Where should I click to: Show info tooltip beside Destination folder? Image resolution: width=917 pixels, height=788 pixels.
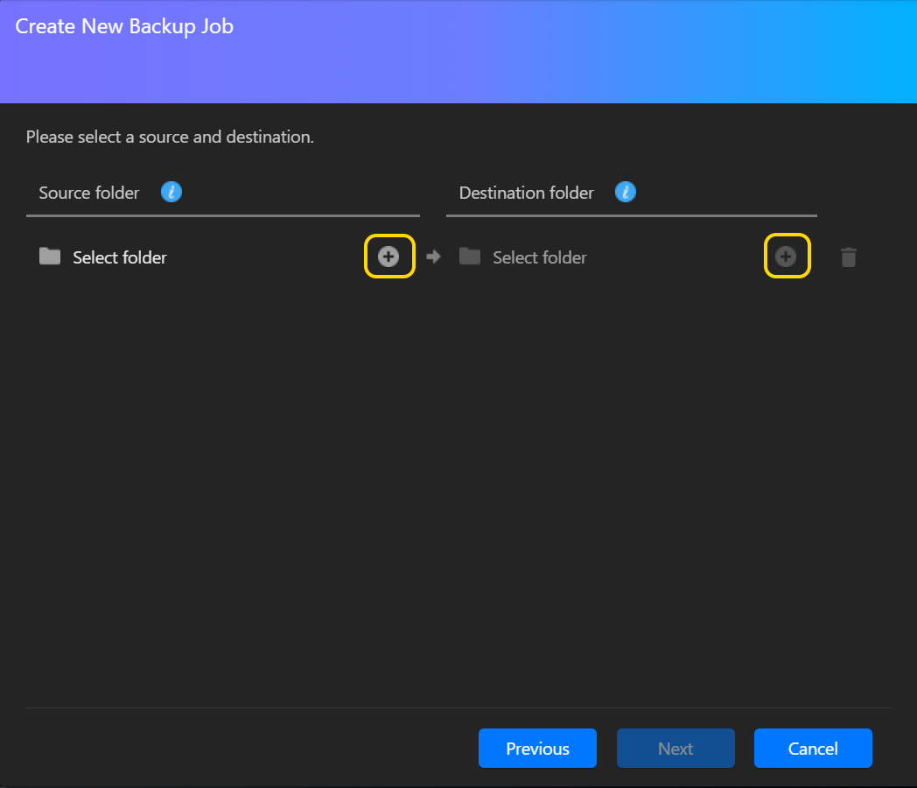click(x=625, y=193)
